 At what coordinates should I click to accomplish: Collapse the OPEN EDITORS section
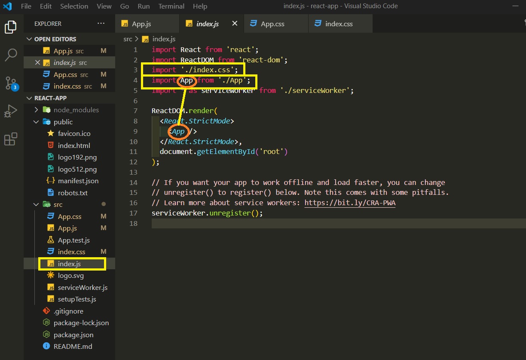pyautogui.click(x=69, y=39)
